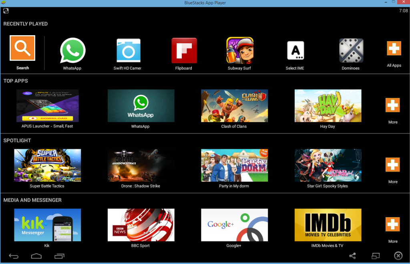The width and height of the screenshot is (410, 264).
Task: Click 'Clash of Clans' caption text
Action: tap(234, 126)
